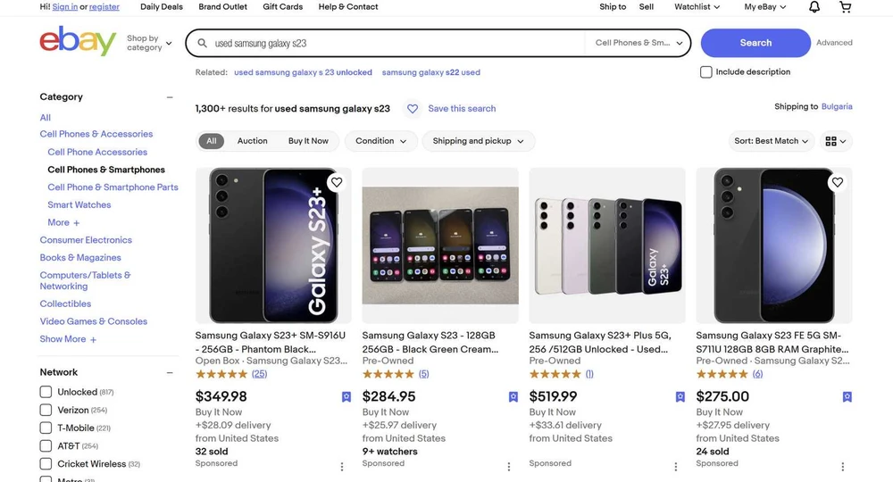Select the Buy It Now filter

coord(308,141)
